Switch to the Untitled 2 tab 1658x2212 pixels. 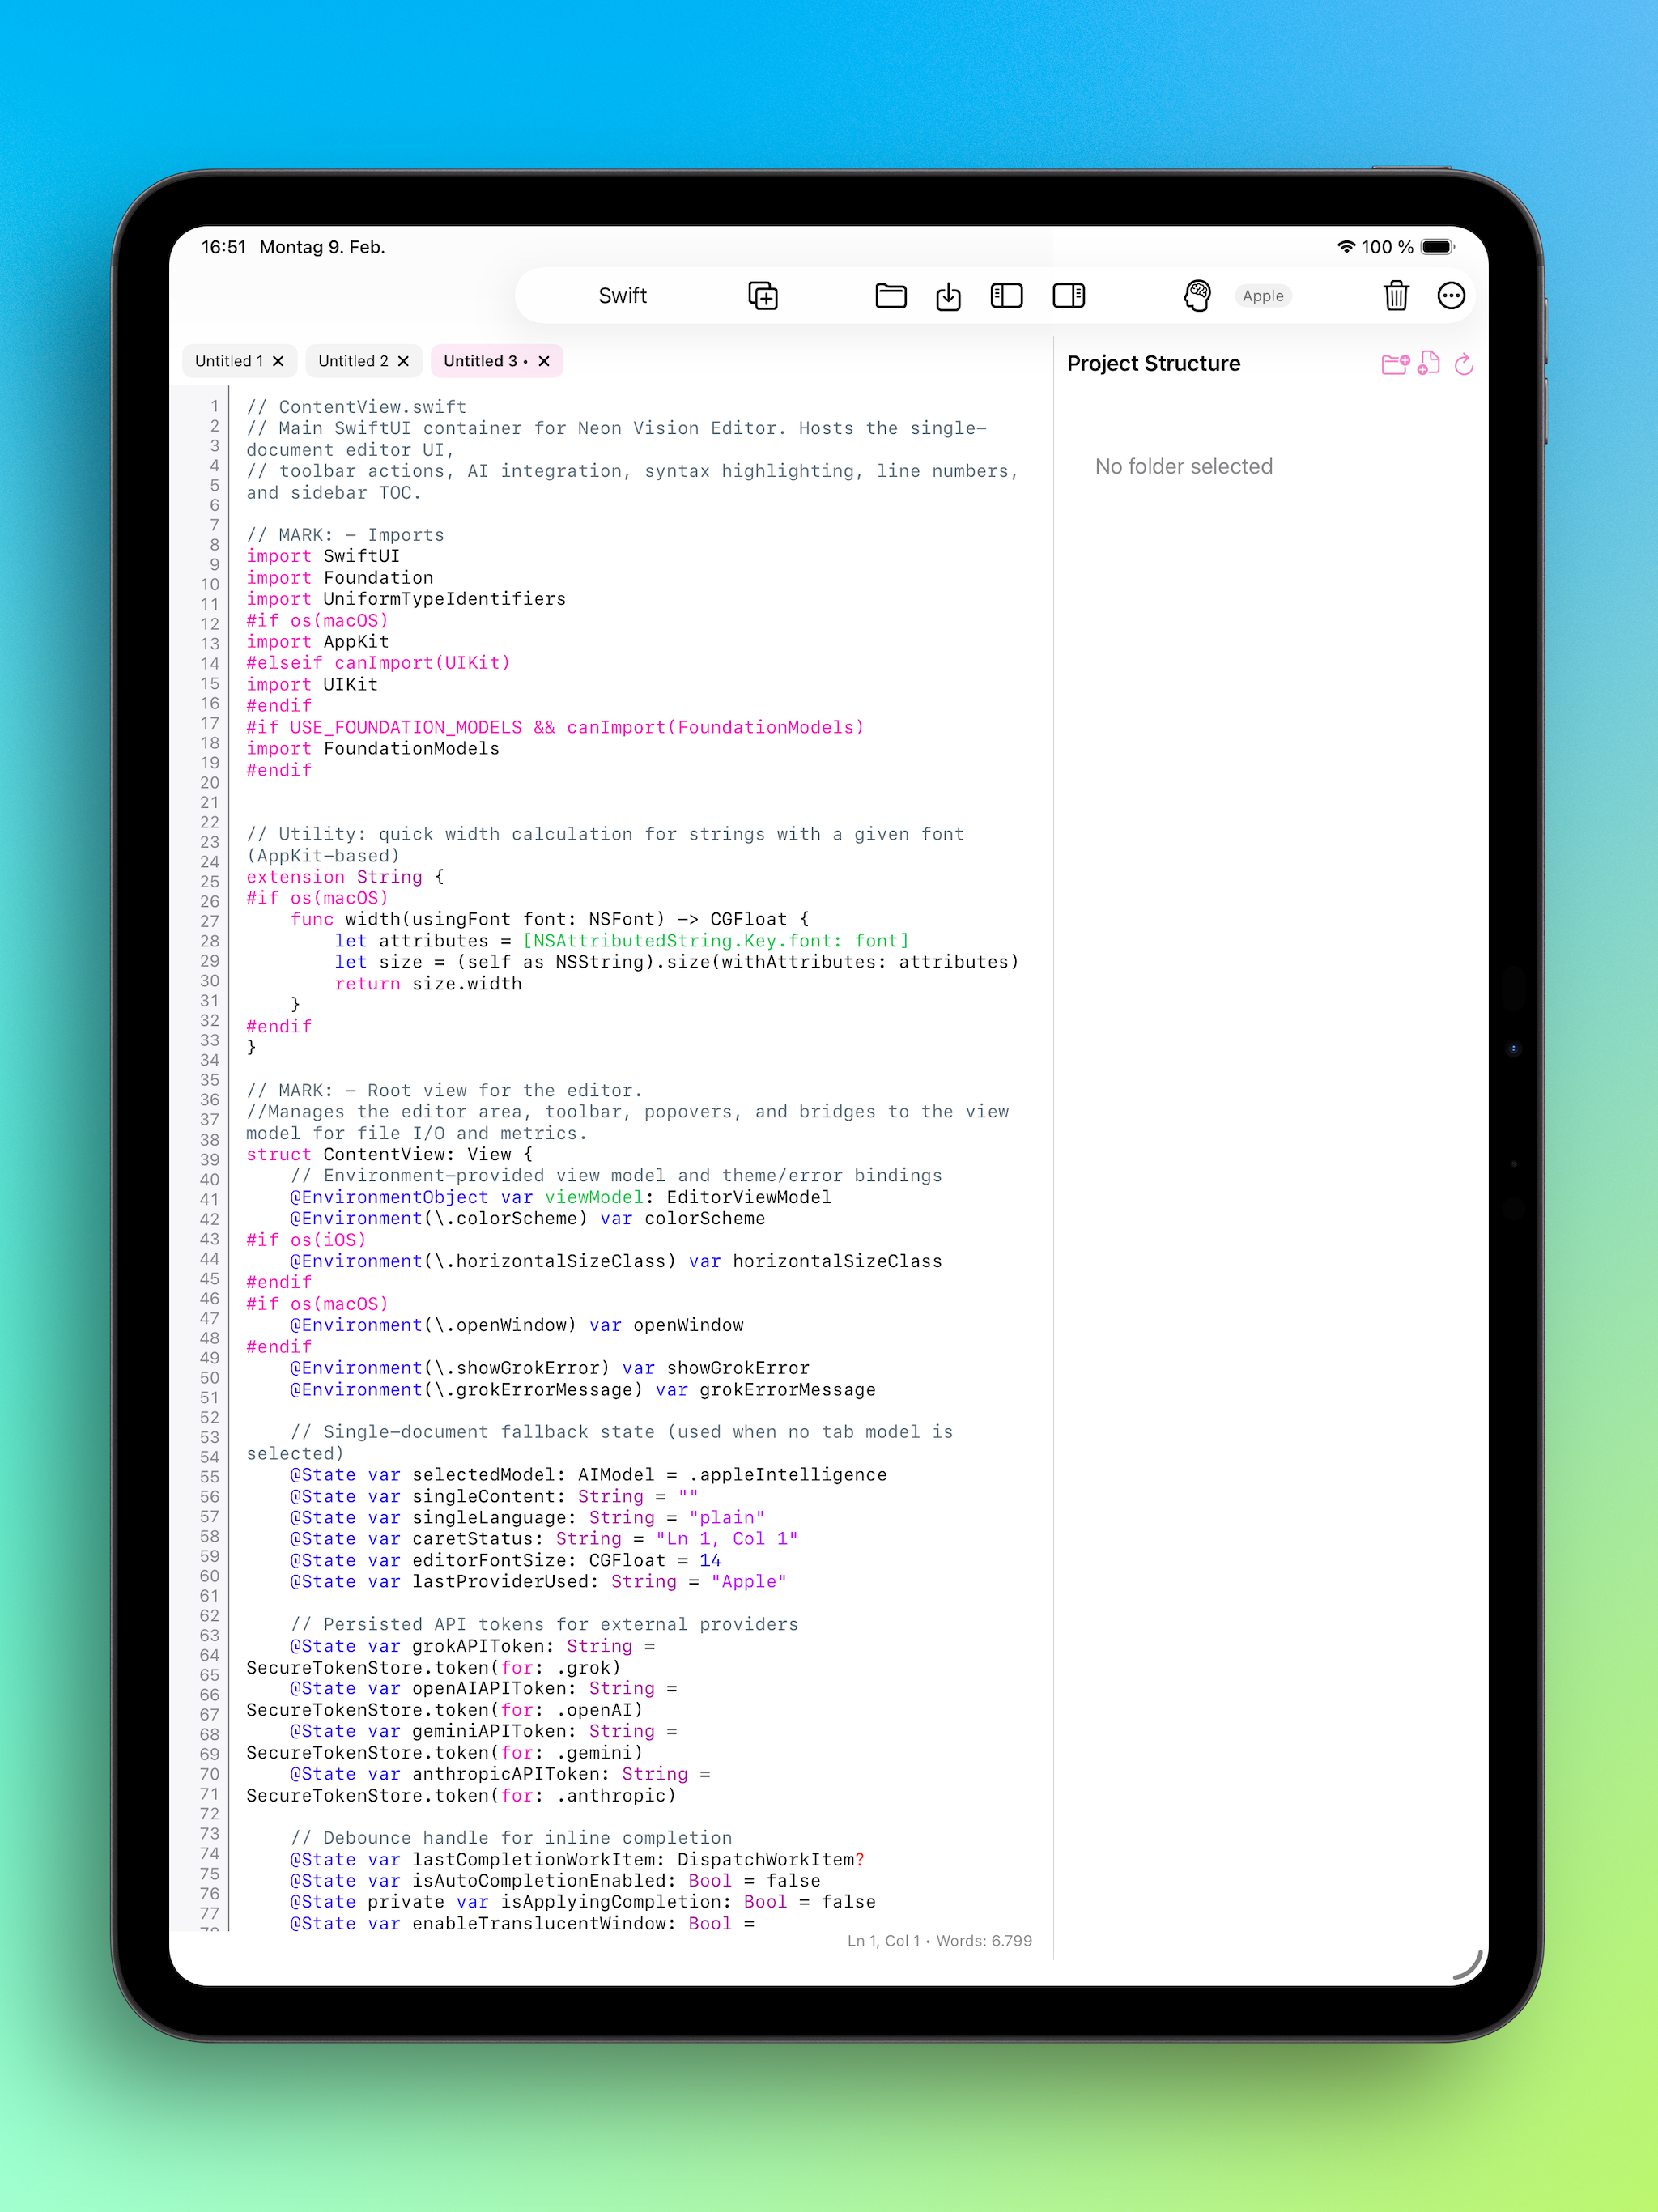pos(352,361)
